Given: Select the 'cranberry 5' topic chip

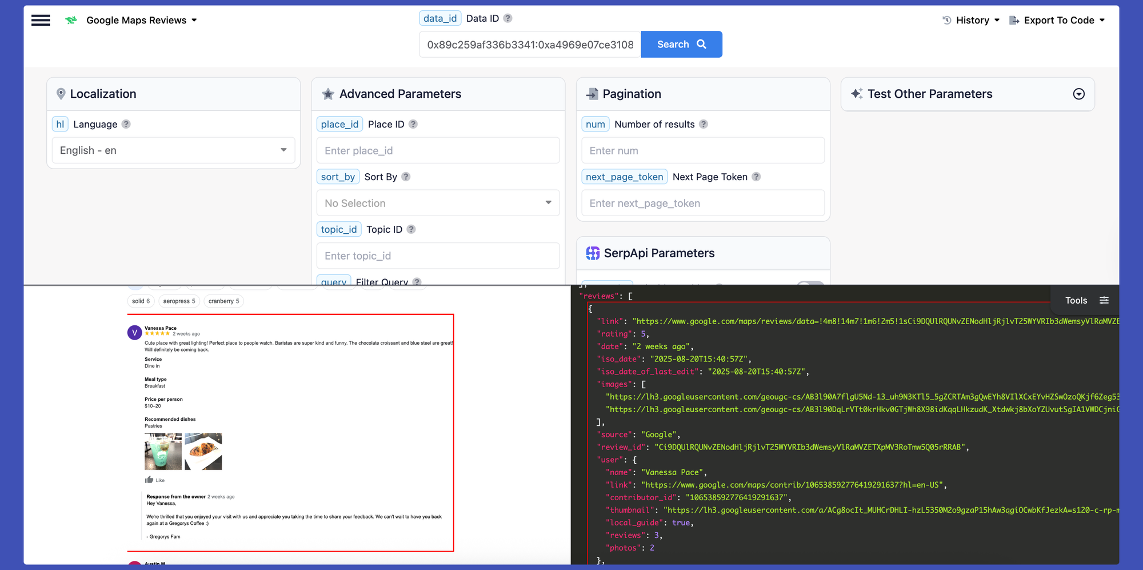Looking at the screenshot, I should point(224,301).
